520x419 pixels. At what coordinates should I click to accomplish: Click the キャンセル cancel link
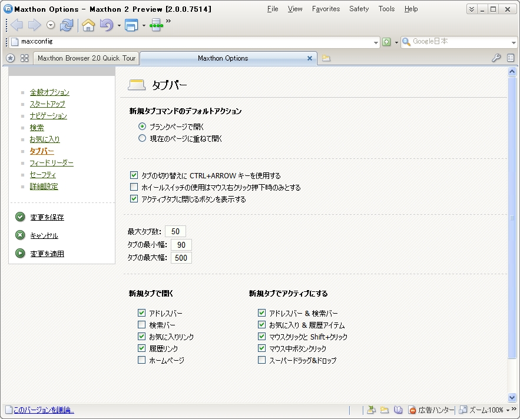click(x=44, y=235)
